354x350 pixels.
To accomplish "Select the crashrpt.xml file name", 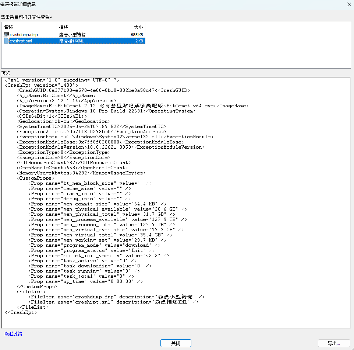I will tap(21, 41).
